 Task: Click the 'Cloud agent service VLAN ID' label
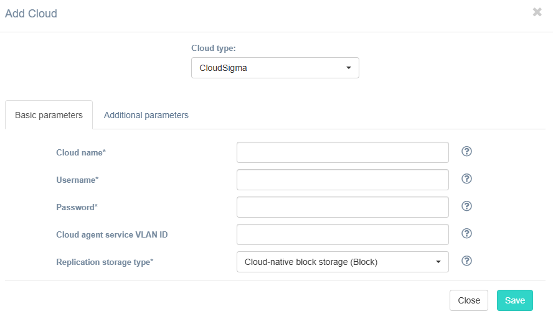click(x=112, y=234)
